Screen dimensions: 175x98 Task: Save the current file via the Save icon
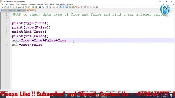coord(8,7)
